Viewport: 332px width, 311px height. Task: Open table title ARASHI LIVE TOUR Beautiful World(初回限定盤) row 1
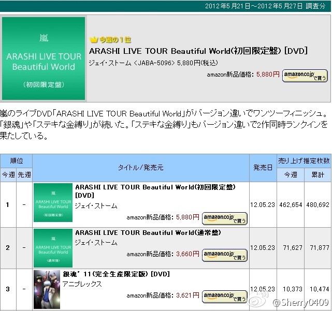tap(155, 191)
